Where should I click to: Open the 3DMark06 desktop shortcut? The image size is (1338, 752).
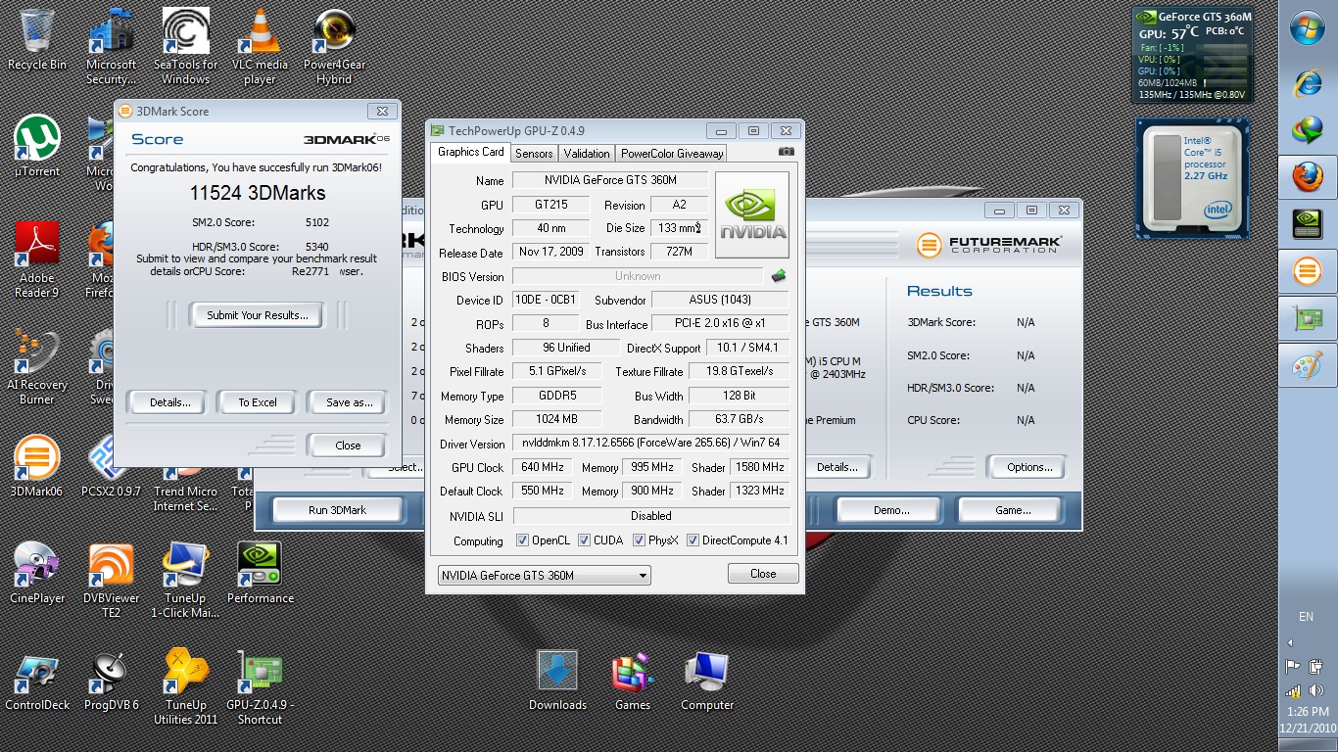coord(37,467)
